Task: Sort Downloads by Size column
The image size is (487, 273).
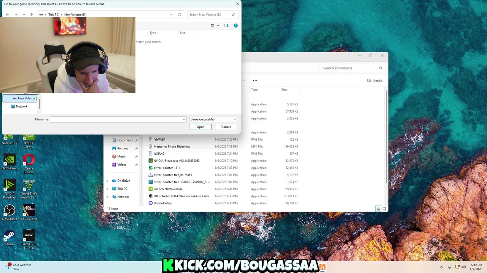Action: tap(284, 89)
